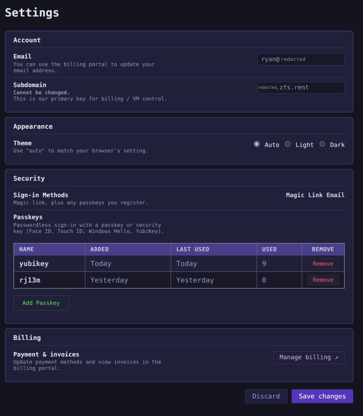Click the NAME column header
Viewport: 363px width, 416px height.
point(50,249)
